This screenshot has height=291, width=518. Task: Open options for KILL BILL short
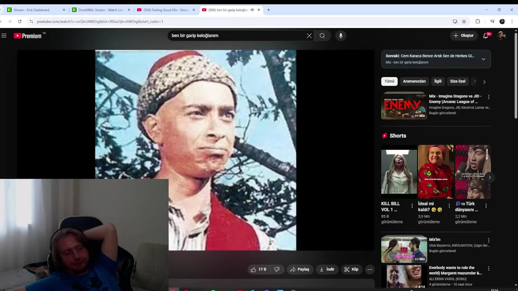click(x=412, y=206)
